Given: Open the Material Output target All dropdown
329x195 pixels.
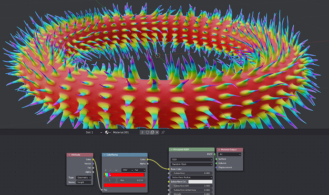Looking at the screenshot, I should [230, 155].
